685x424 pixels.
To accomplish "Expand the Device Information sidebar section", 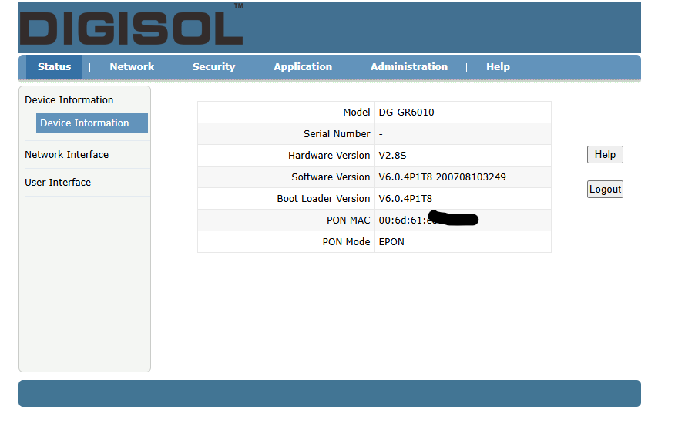I will click(x=69, y=99).
